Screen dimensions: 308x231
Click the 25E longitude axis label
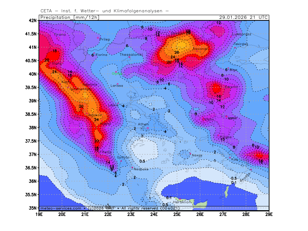[x=177, y=214]
